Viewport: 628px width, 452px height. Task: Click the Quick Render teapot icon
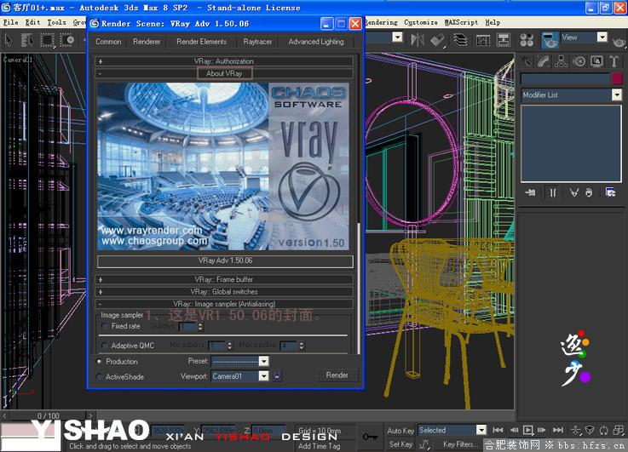click(619, 41)
